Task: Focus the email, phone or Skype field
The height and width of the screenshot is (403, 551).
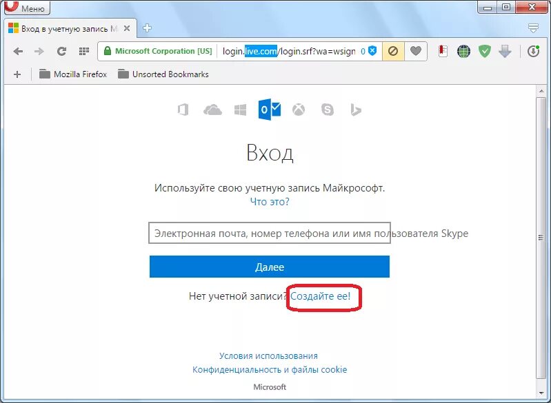Action: pos(270,233)
